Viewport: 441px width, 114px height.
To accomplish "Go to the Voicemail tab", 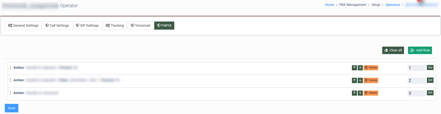I will [x=140, y=26].
